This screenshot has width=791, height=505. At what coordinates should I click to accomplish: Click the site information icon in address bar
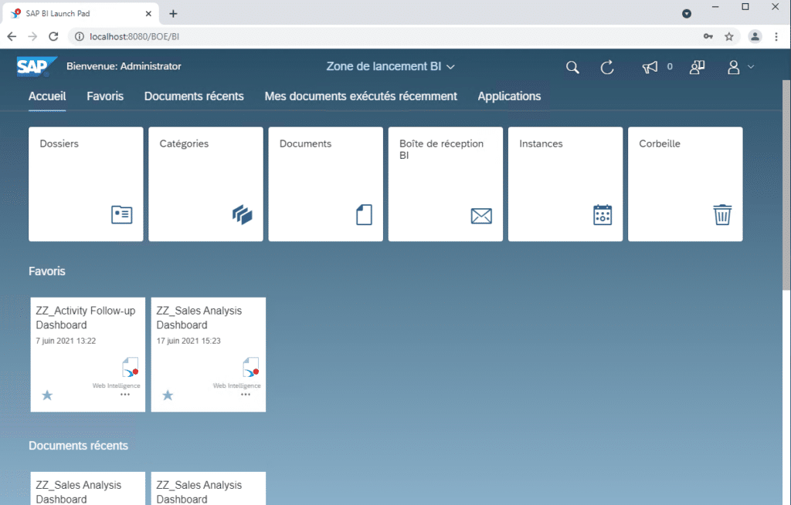point(80,36)
